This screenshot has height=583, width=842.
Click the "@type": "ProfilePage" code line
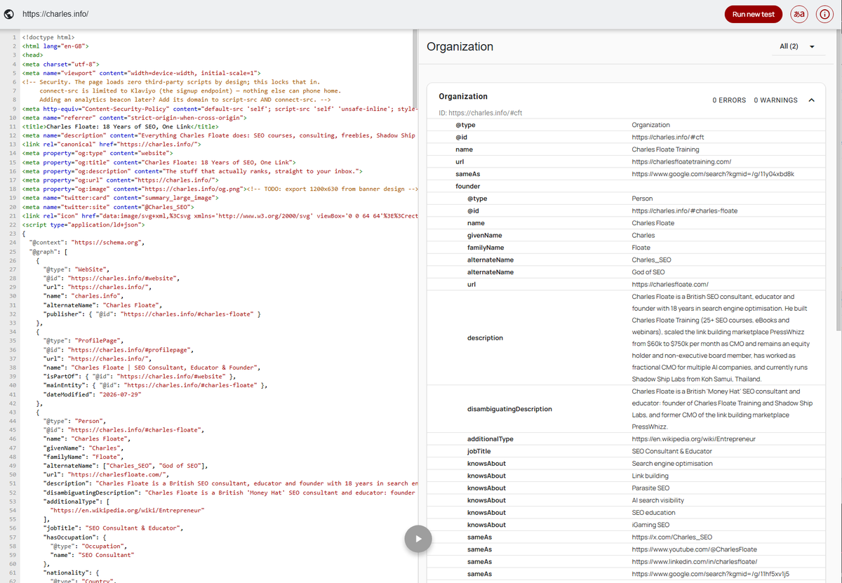pos(83,342)
